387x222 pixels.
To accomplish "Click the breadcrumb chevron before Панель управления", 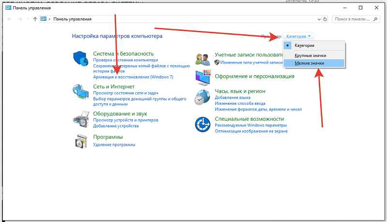I will point(49,19).
